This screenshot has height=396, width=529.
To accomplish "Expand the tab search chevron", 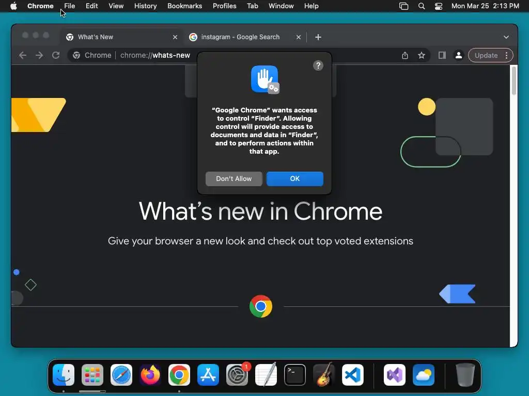I will [506, 37].
